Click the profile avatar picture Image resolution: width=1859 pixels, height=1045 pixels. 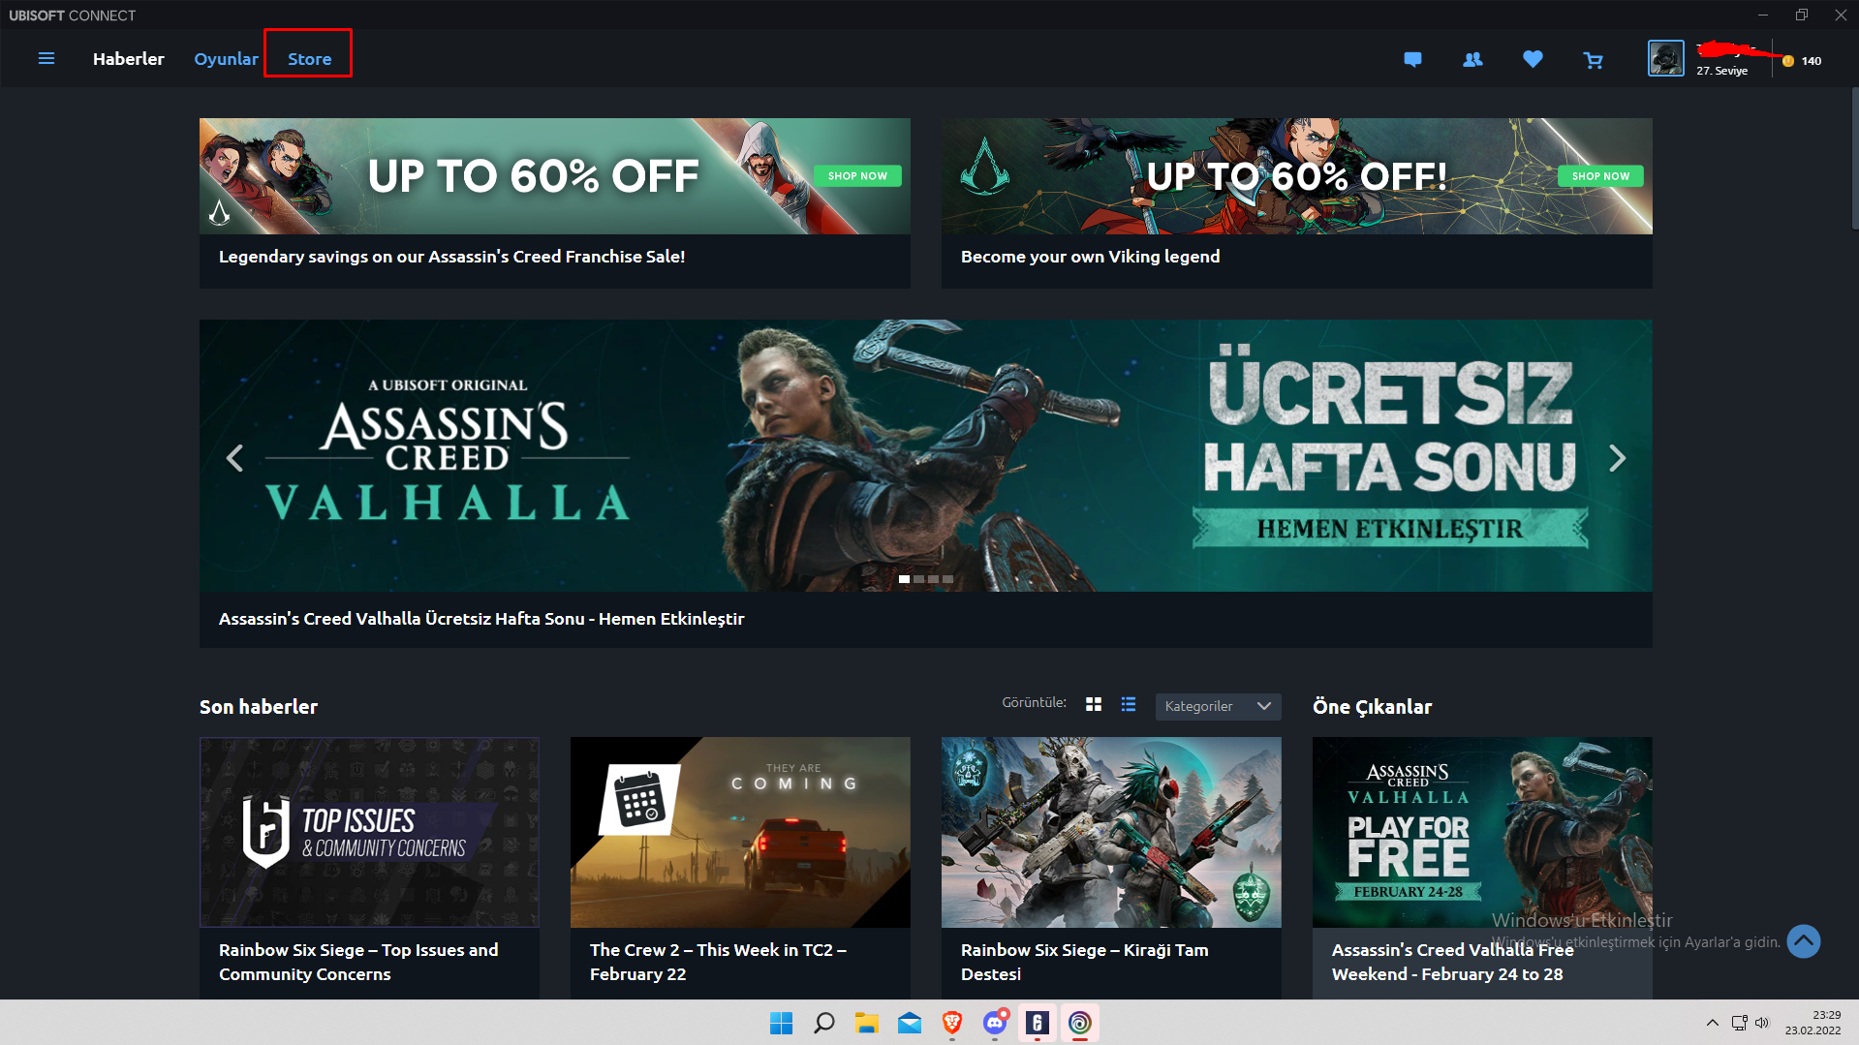pyautogui.click(x=1666, y=59)
